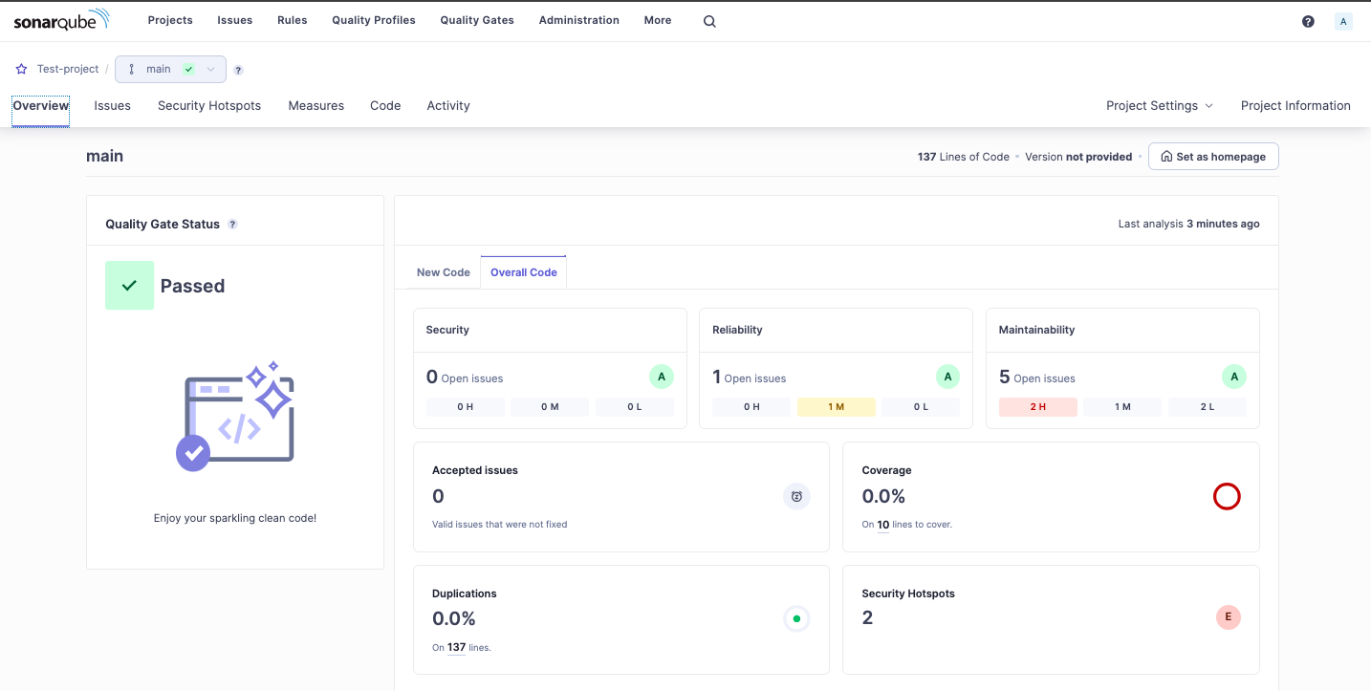Click the Accepted issues clock icon
This screenshot has height=691, width=1371.
[x=796, y=496]
